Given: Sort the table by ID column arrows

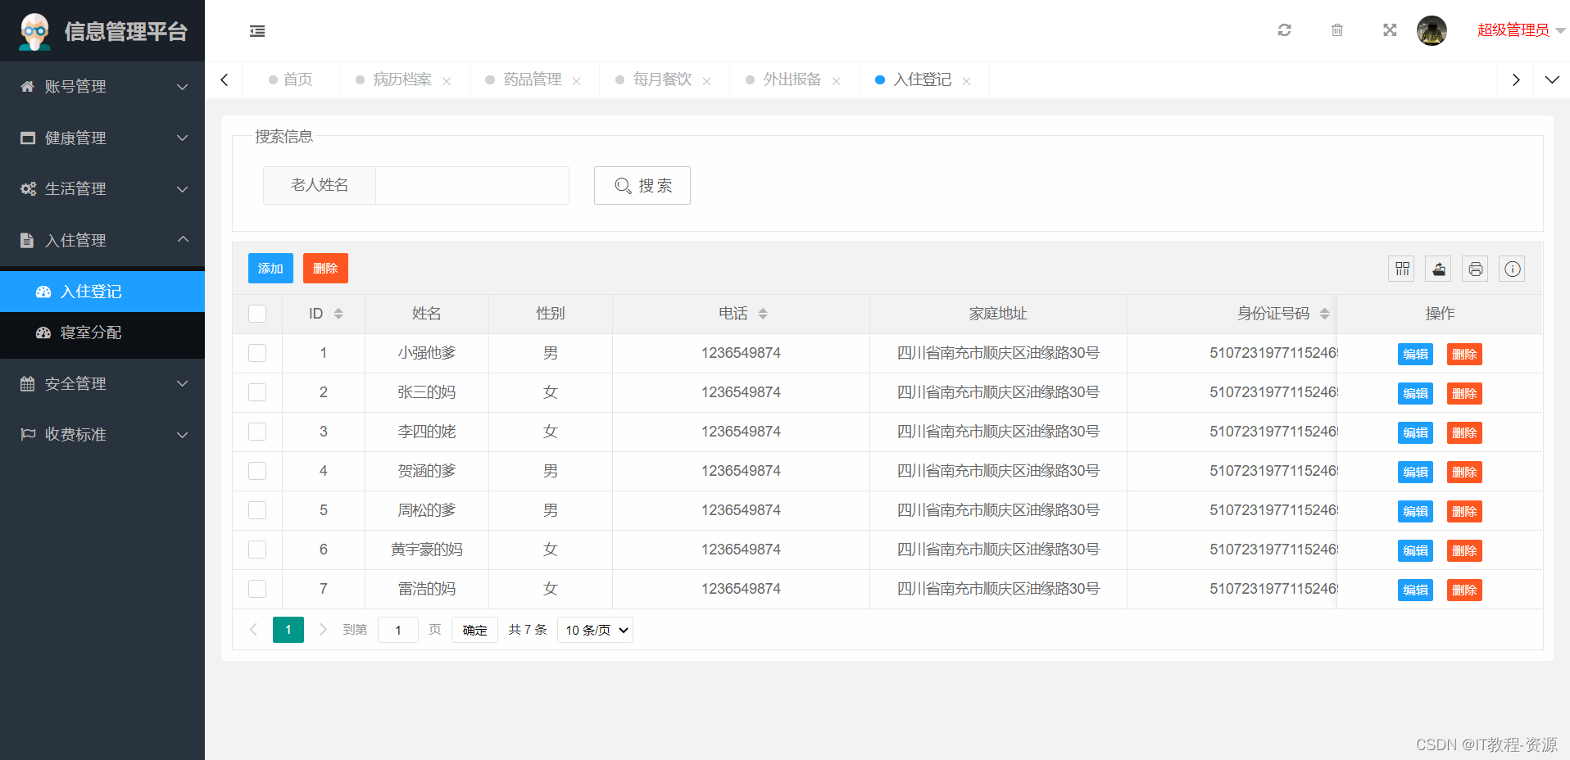Looking at the screenshot, I should [338, 314].
